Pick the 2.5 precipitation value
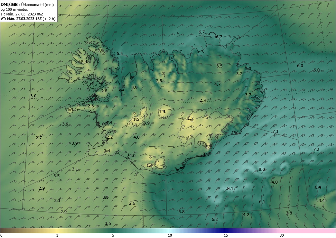Image resolution: width=336 pixels, height=238 pixels. pyautogui.click(x=159, y=81)
